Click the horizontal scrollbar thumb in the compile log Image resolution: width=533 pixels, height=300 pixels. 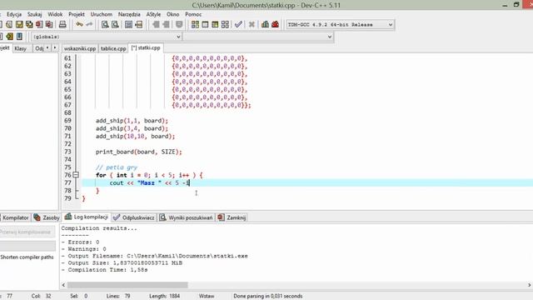pyautogui.click(x=127, y=285)
